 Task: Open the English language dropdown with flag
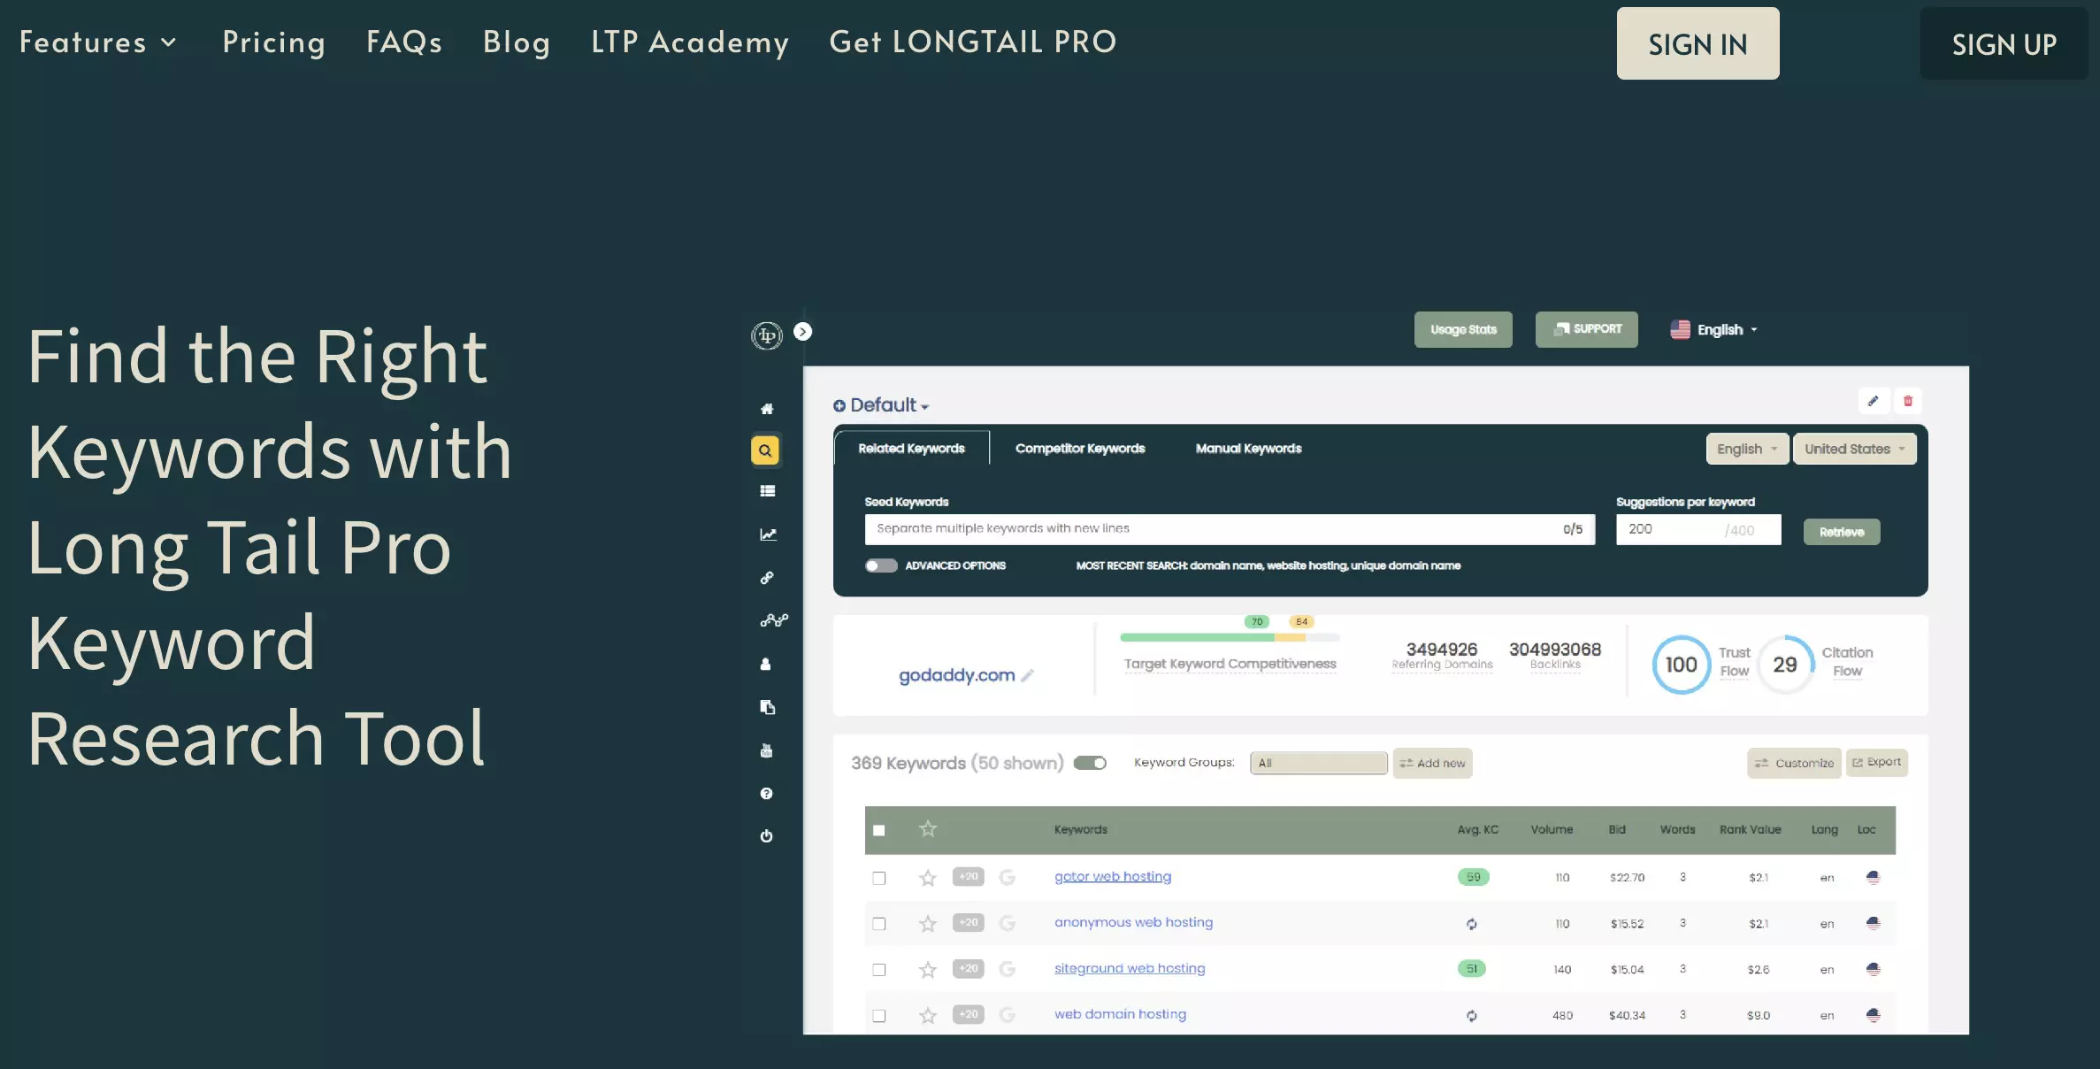pyautogui.click(x=1713, y=329)
